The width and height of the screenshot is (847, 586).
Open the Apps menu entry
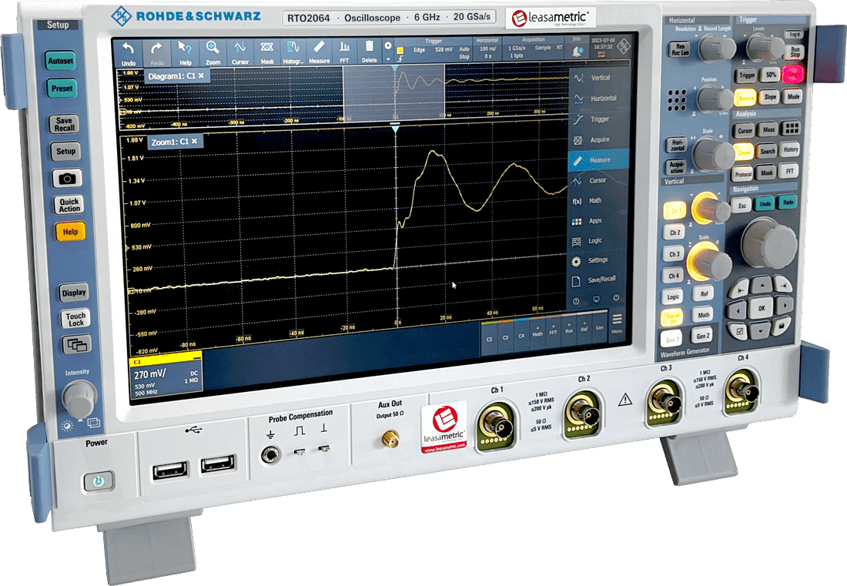(598, 220)
